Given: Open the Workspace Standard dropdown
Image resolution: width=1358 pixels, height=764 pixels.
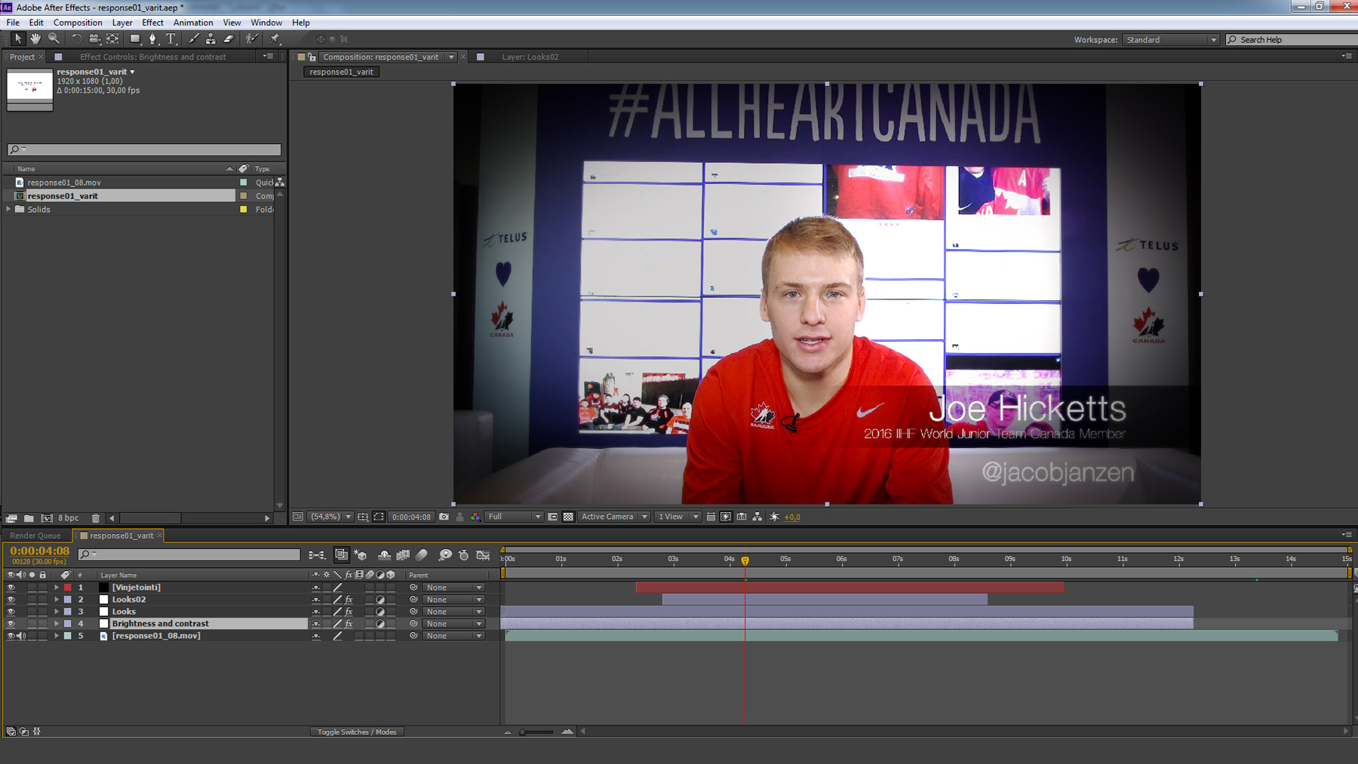Looking at the screenshot, I should point(1170,39).
